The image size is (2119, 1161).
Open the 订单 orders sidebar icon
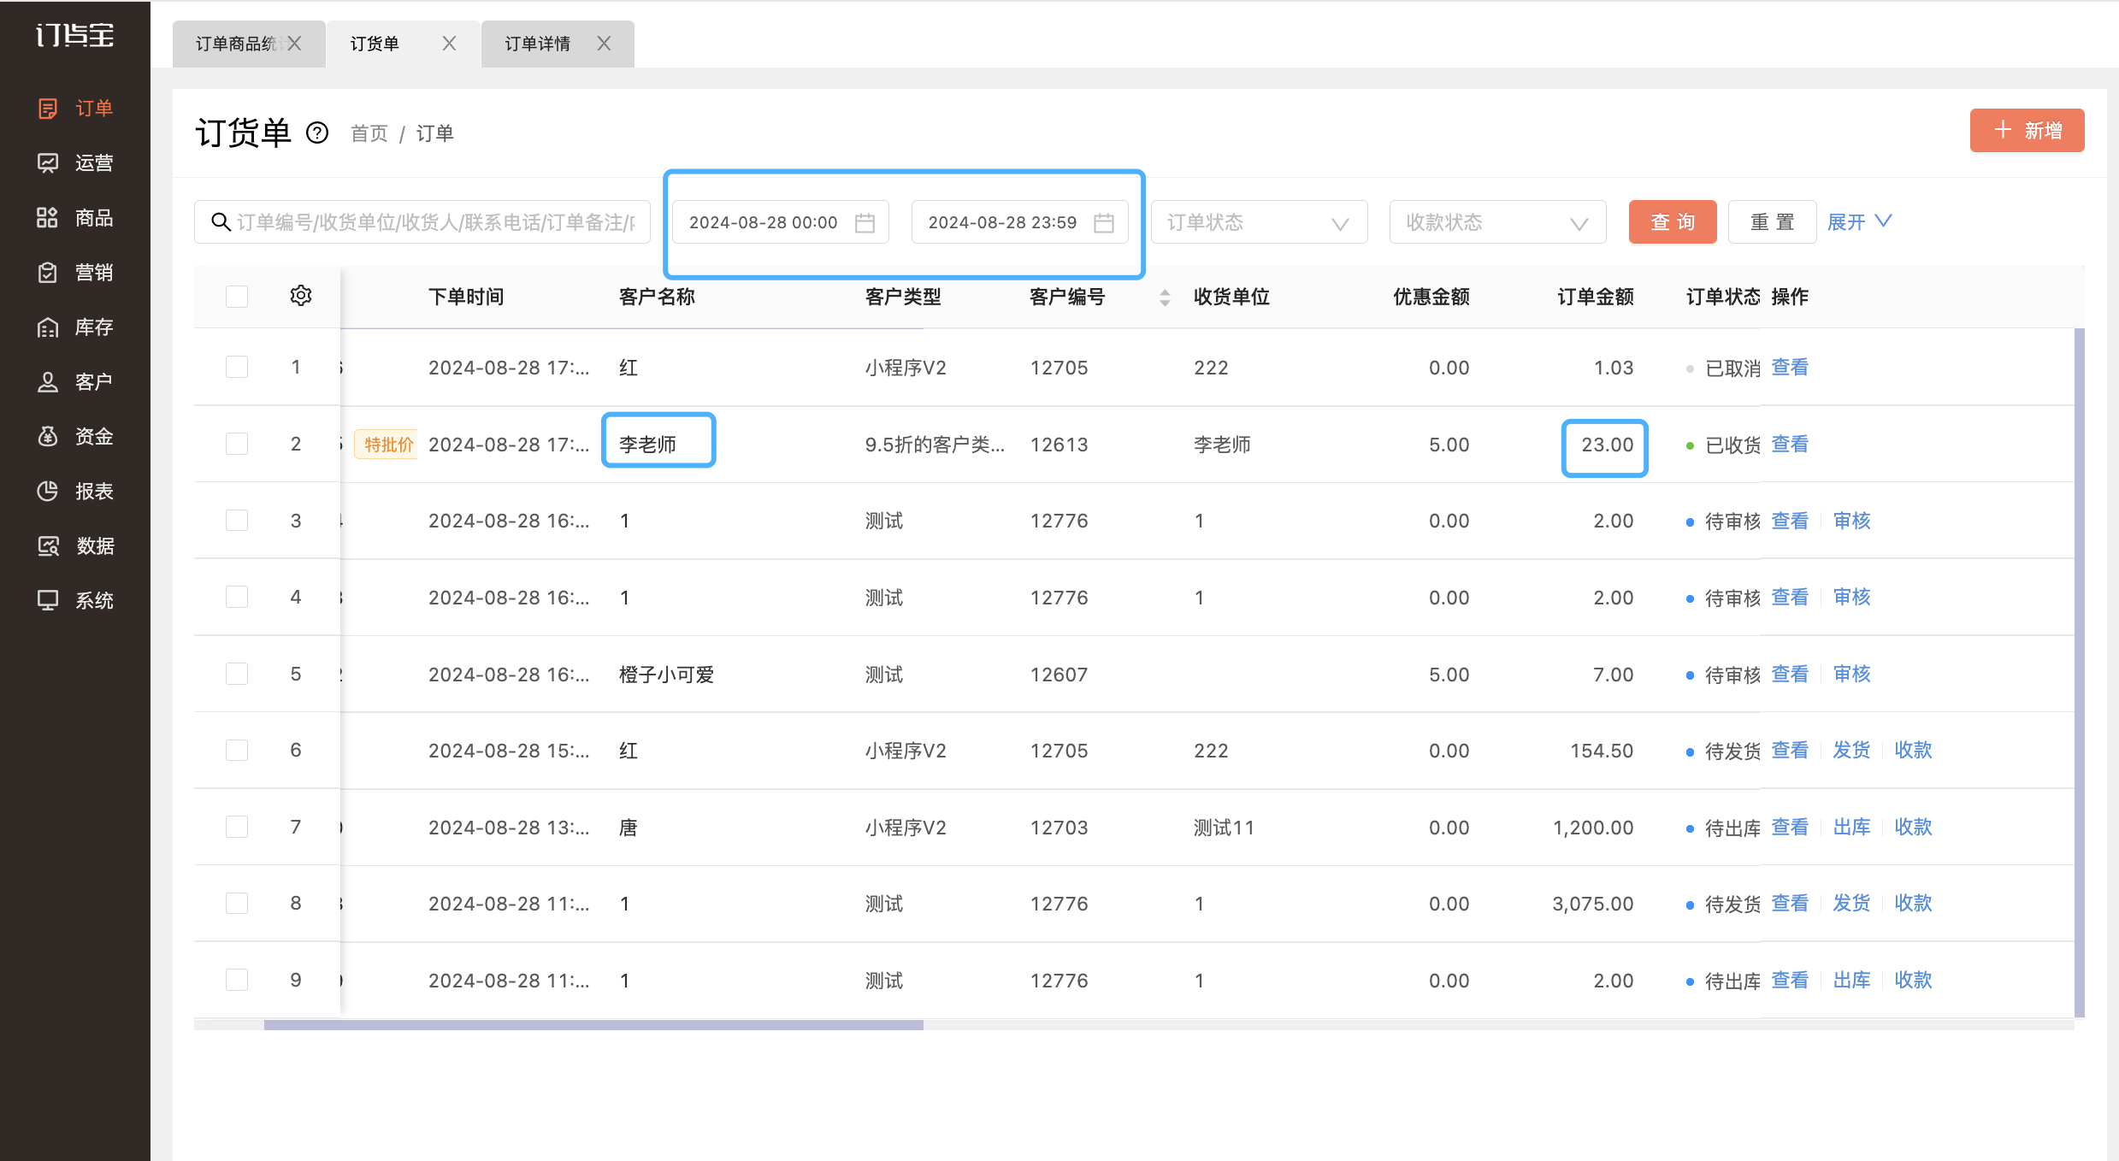click(48, 109)
